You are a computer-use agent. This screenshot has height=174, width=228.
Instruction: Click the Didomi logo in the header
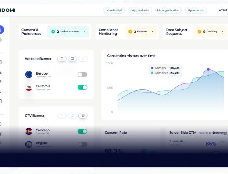tap(8, 11)
